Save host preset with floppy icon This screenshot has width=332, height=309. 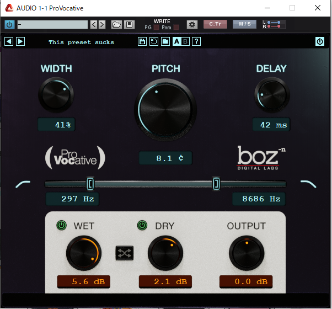tap(129, 25)
